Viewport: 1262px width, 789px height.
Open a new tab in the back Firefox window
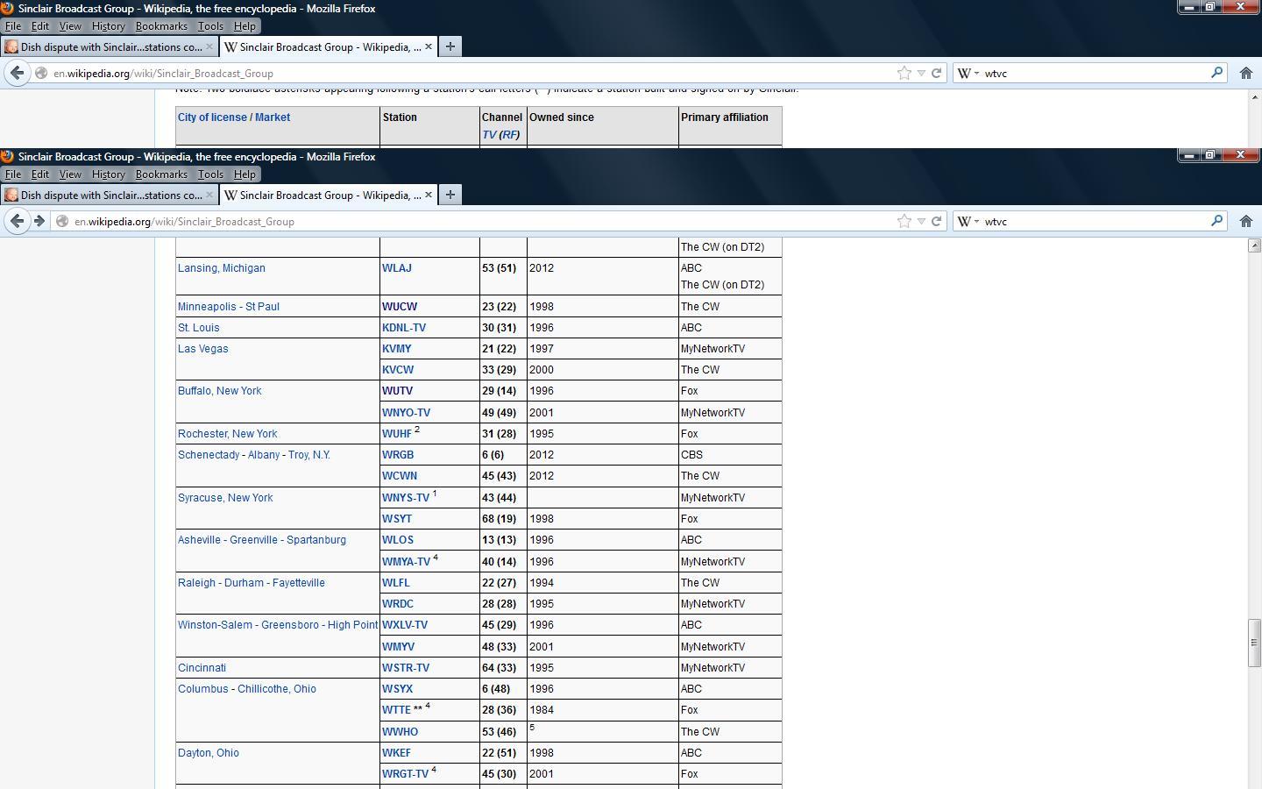[x=450, y=46]
